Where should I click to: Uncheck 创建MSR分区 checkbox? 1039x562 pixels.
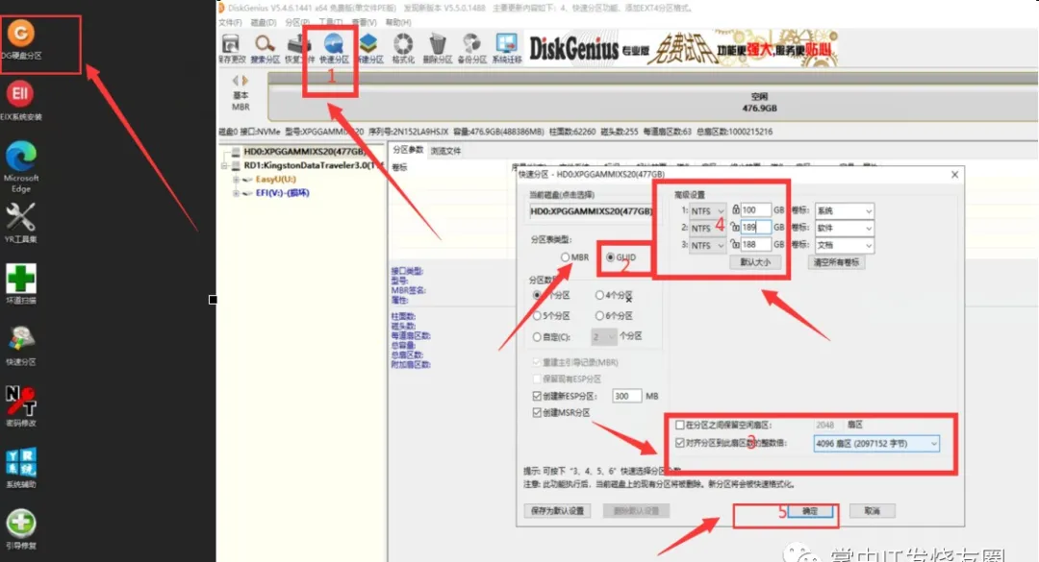click(537, 412)
